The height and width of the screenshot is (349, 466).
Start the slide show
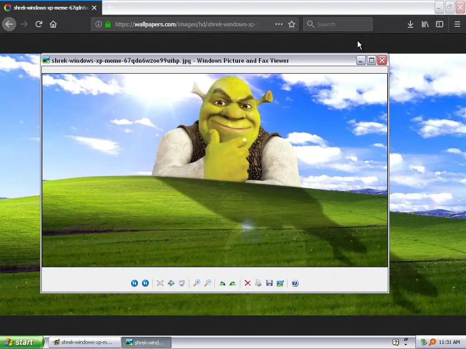pos(182,283)
